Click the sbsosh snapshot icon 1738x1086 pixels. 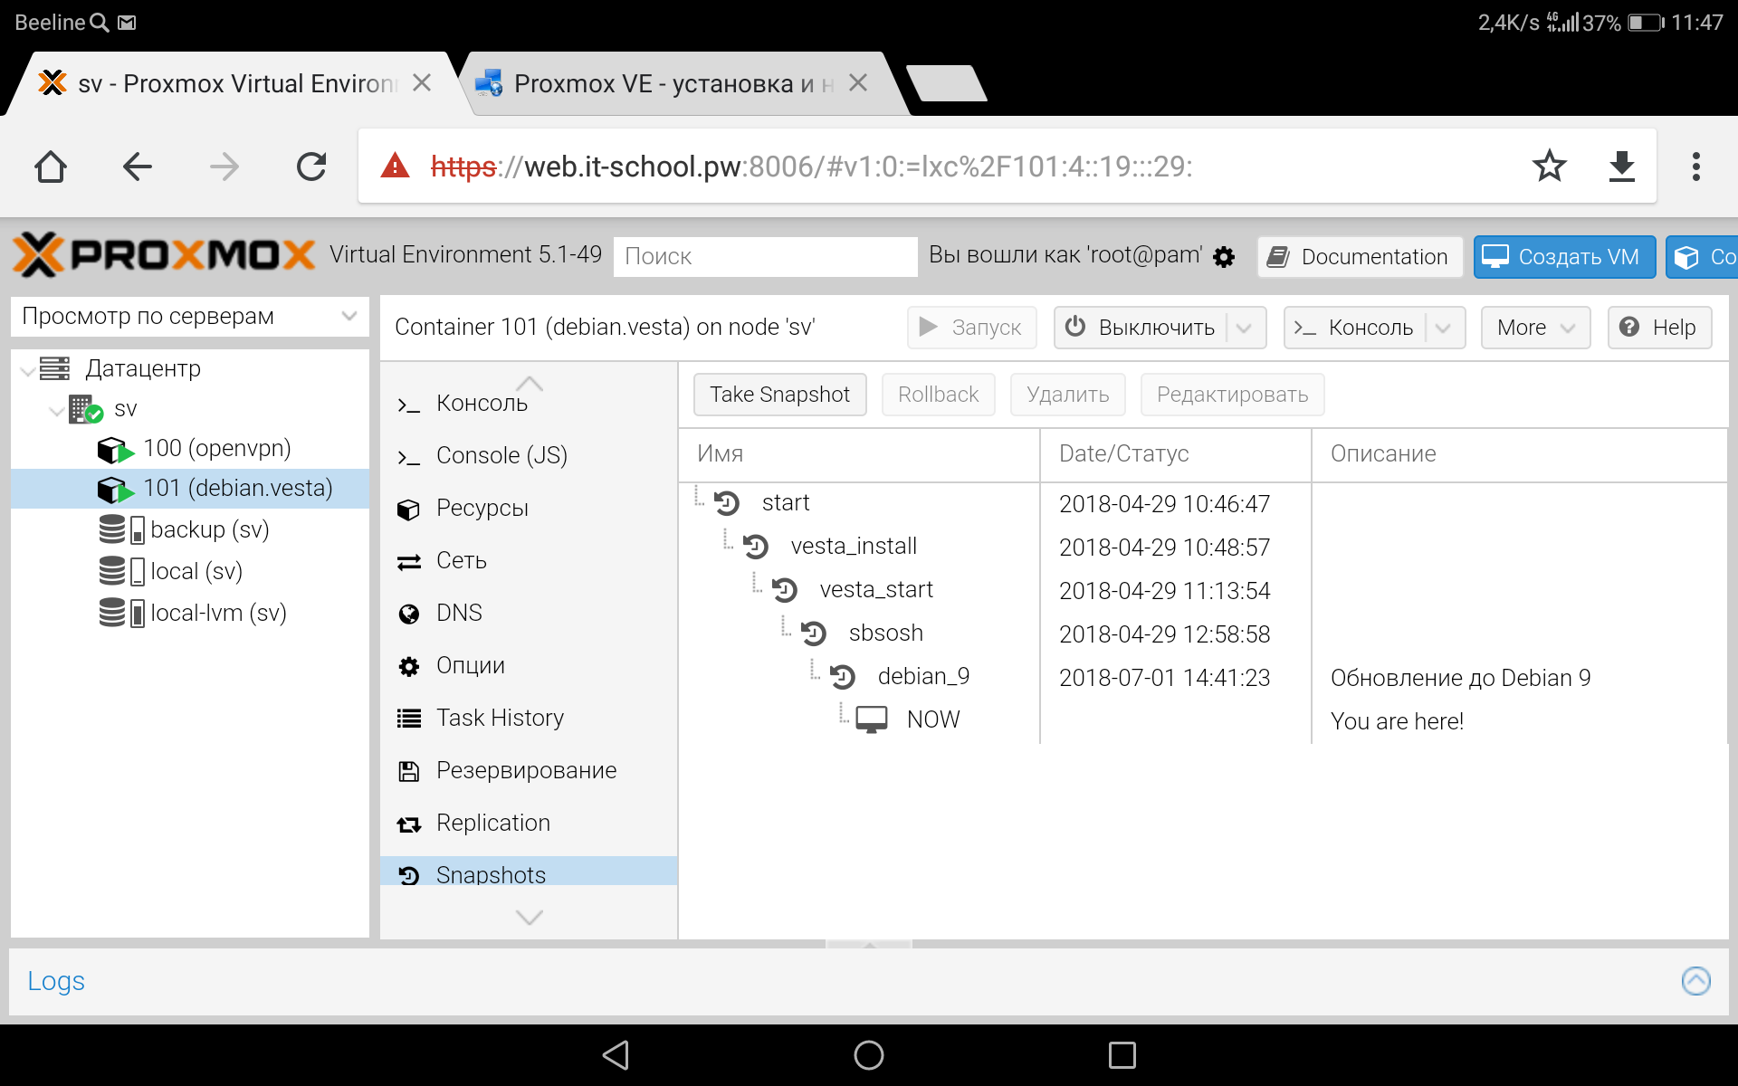(x=813, y=633)
